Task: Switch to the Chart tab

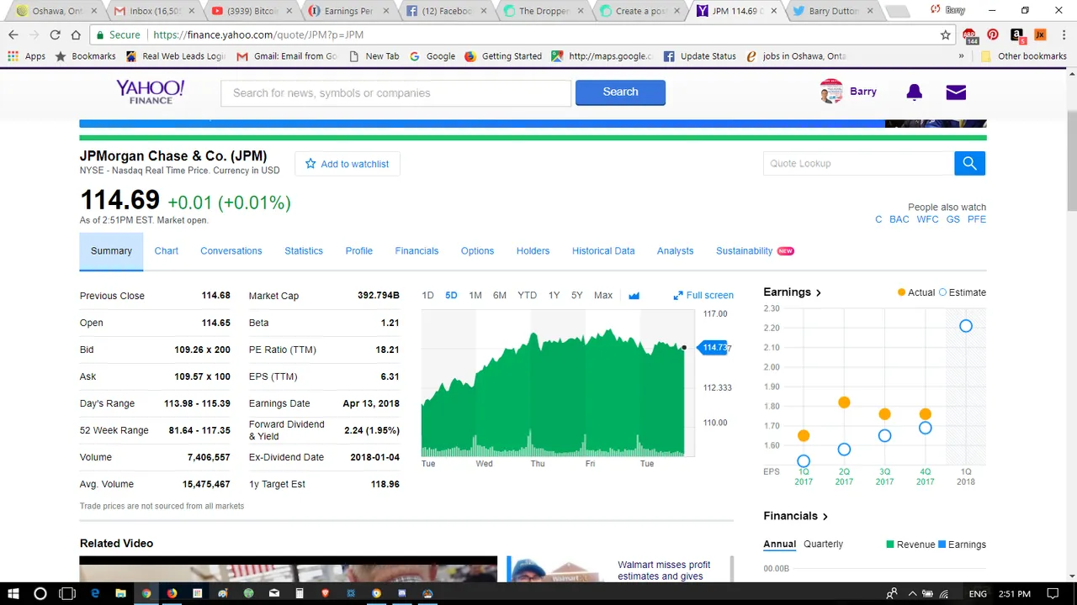Action: pyautogui.click(x=167, y=251)
